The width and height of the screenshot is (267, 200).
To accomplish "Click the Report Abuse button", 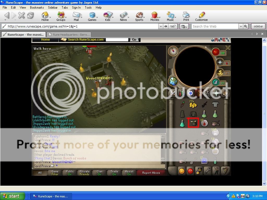I will (x=151, y=172).
